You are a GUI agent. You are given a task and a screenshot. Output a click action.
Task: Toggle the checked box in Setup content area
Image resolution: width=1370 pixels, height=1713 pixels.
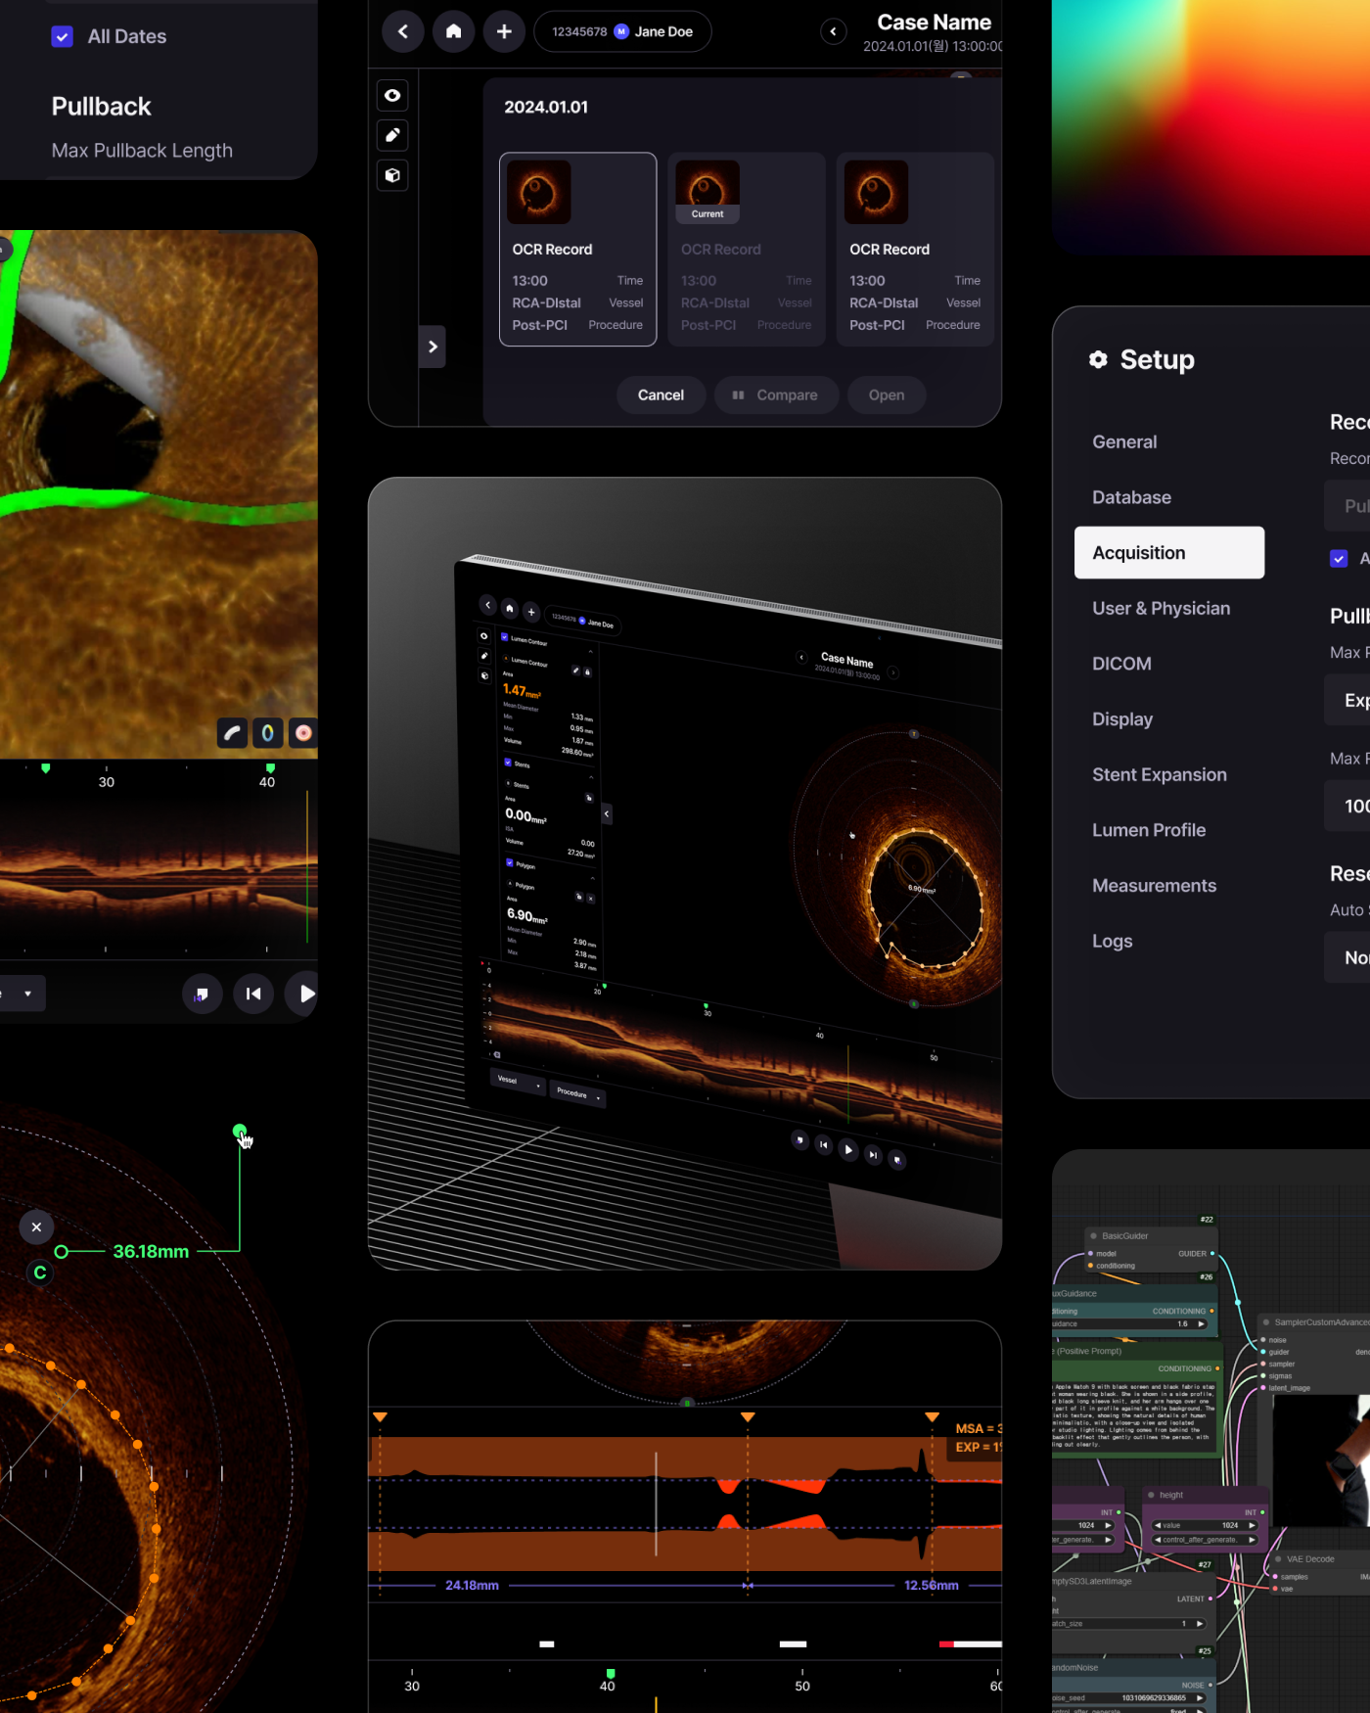pyautogui.click(x=1339, y=558)
